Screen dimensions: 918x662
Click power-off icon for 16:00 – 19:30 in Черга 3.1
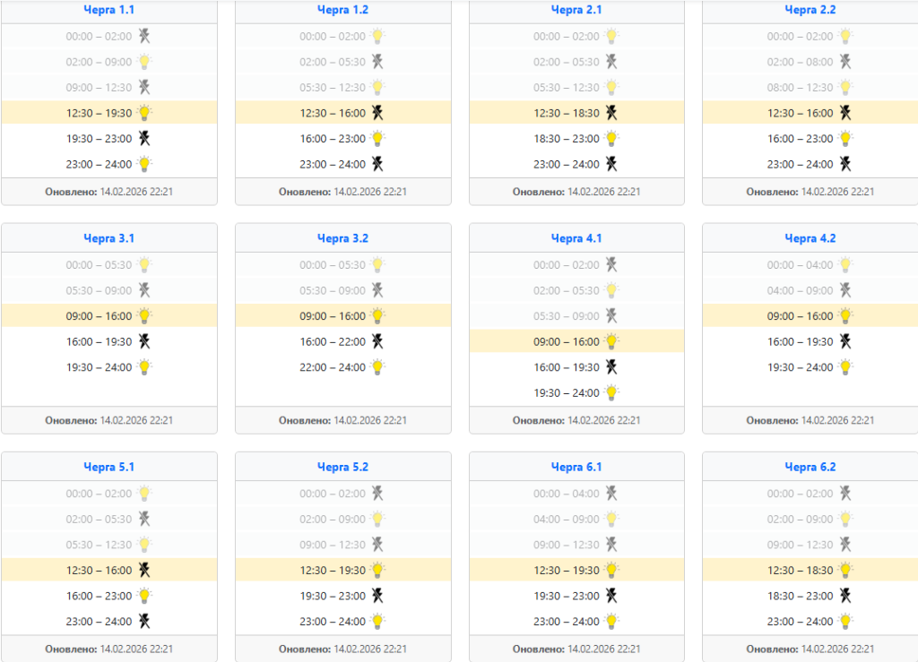[144, 341]
